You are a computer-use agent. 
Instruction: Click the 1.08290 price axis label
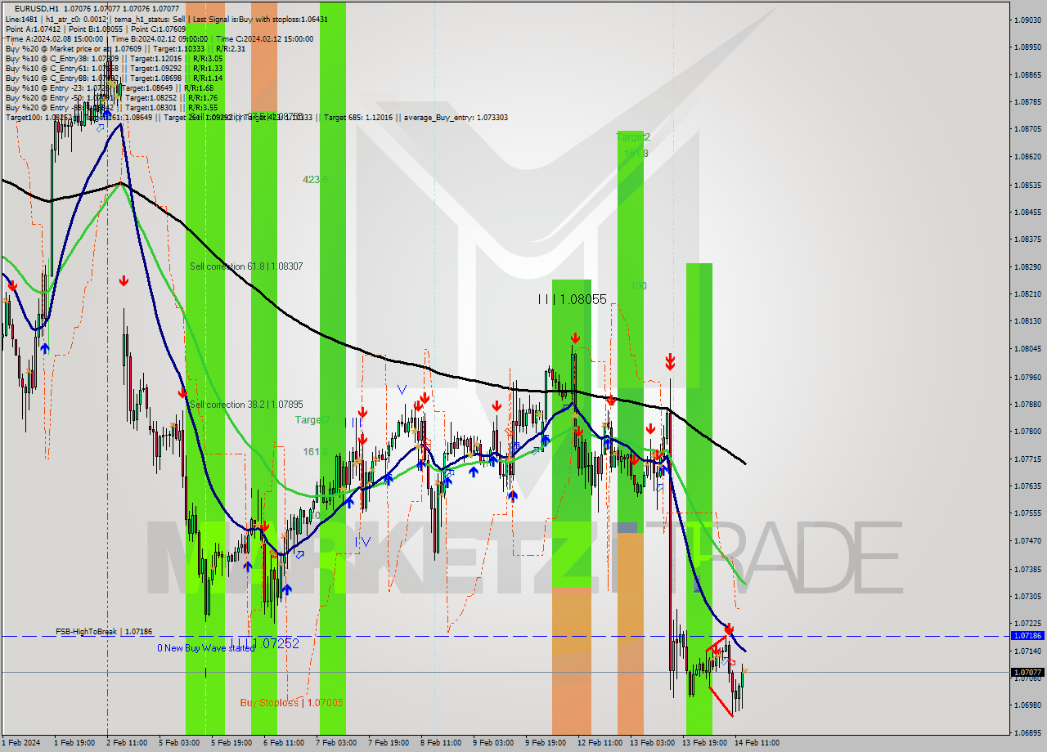1027,266
